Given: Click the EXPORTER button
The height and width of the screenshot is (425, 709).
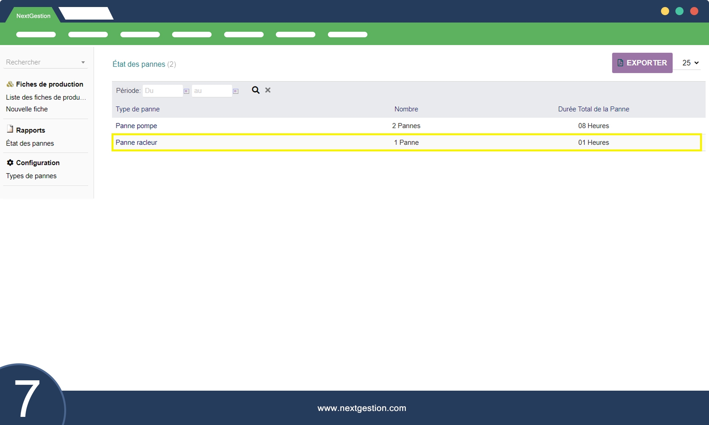Looking at the screenshot, I should [x=642, y=63].
